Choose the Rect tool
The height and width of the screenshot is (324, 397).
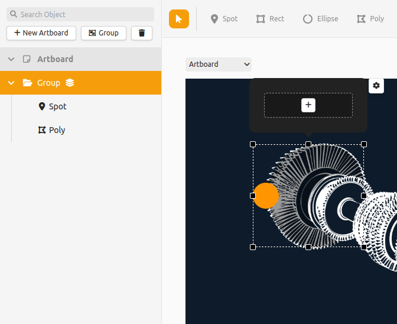(270, 19)
